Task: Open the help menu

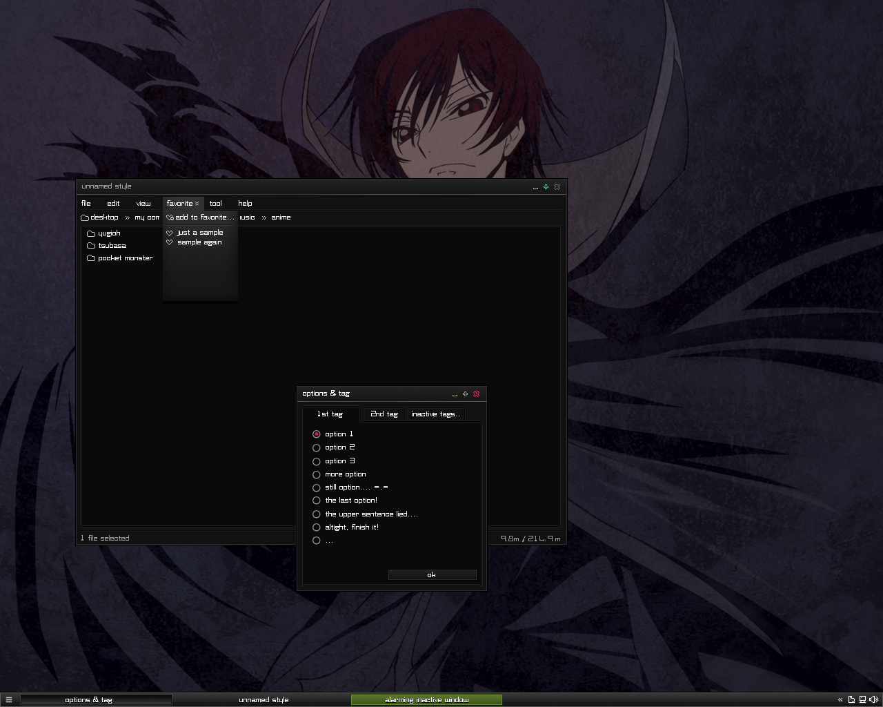Action: click(245, 204)
